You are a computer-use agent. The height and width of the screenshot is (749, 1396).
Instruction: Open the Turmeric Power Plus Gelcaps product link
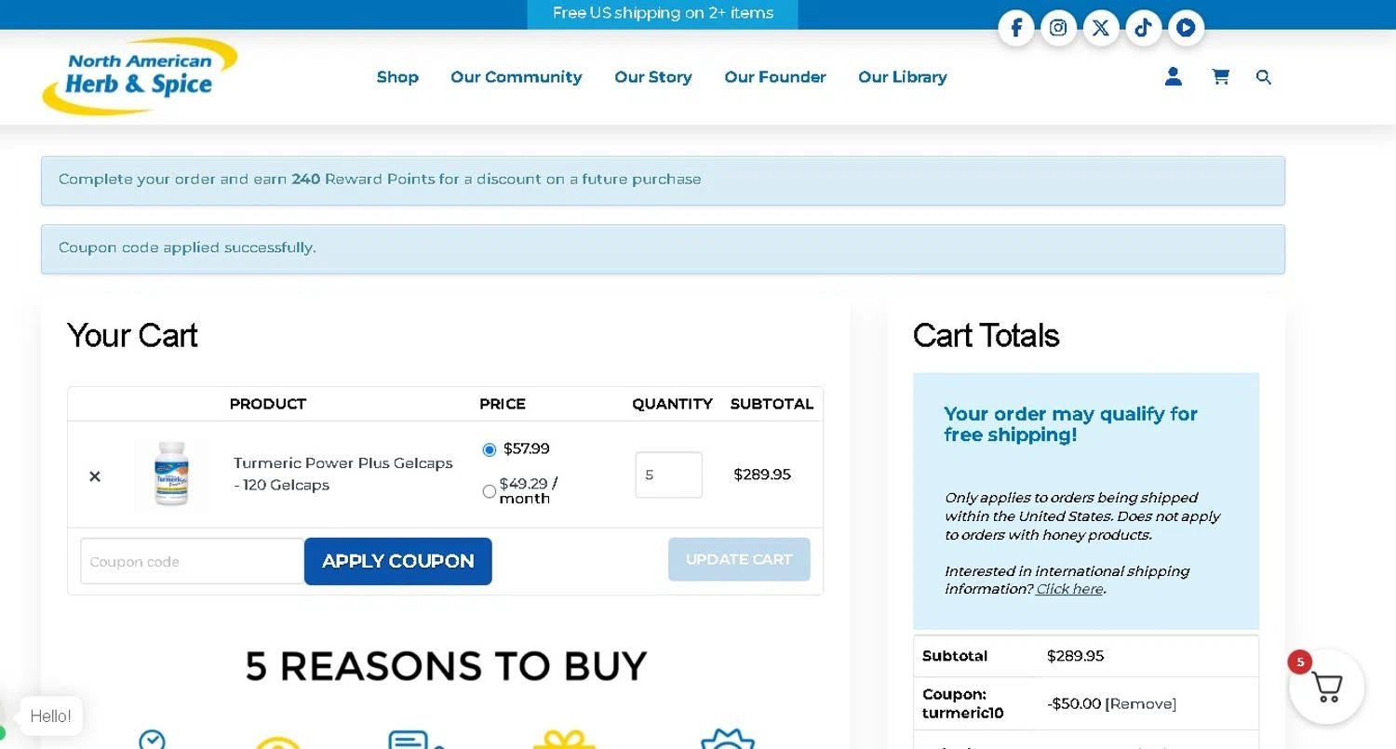click(x=343, y=474)
